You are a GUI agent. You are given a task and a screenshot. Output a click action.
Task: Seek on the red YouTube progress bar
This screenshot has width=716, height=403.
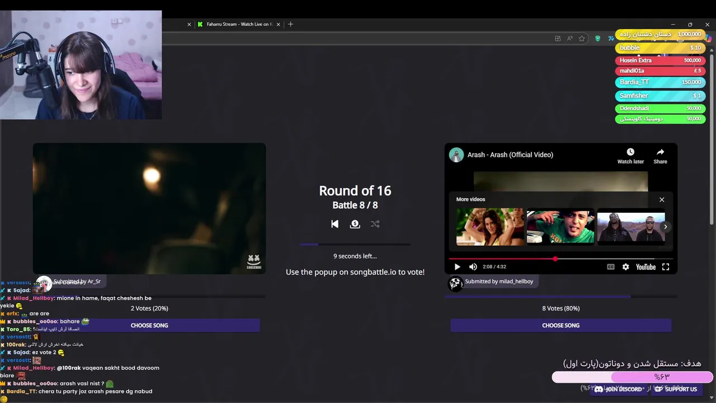(559, 259)
